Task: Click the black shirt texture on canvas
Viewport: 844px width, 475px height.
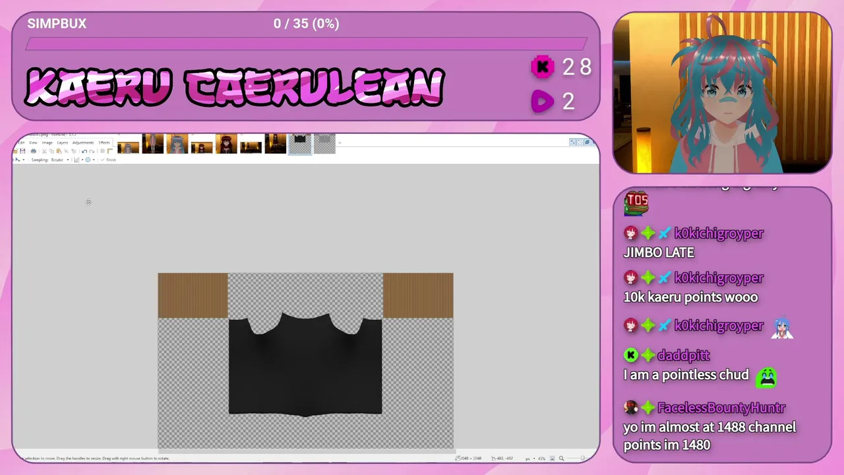Action: point(305,365)
